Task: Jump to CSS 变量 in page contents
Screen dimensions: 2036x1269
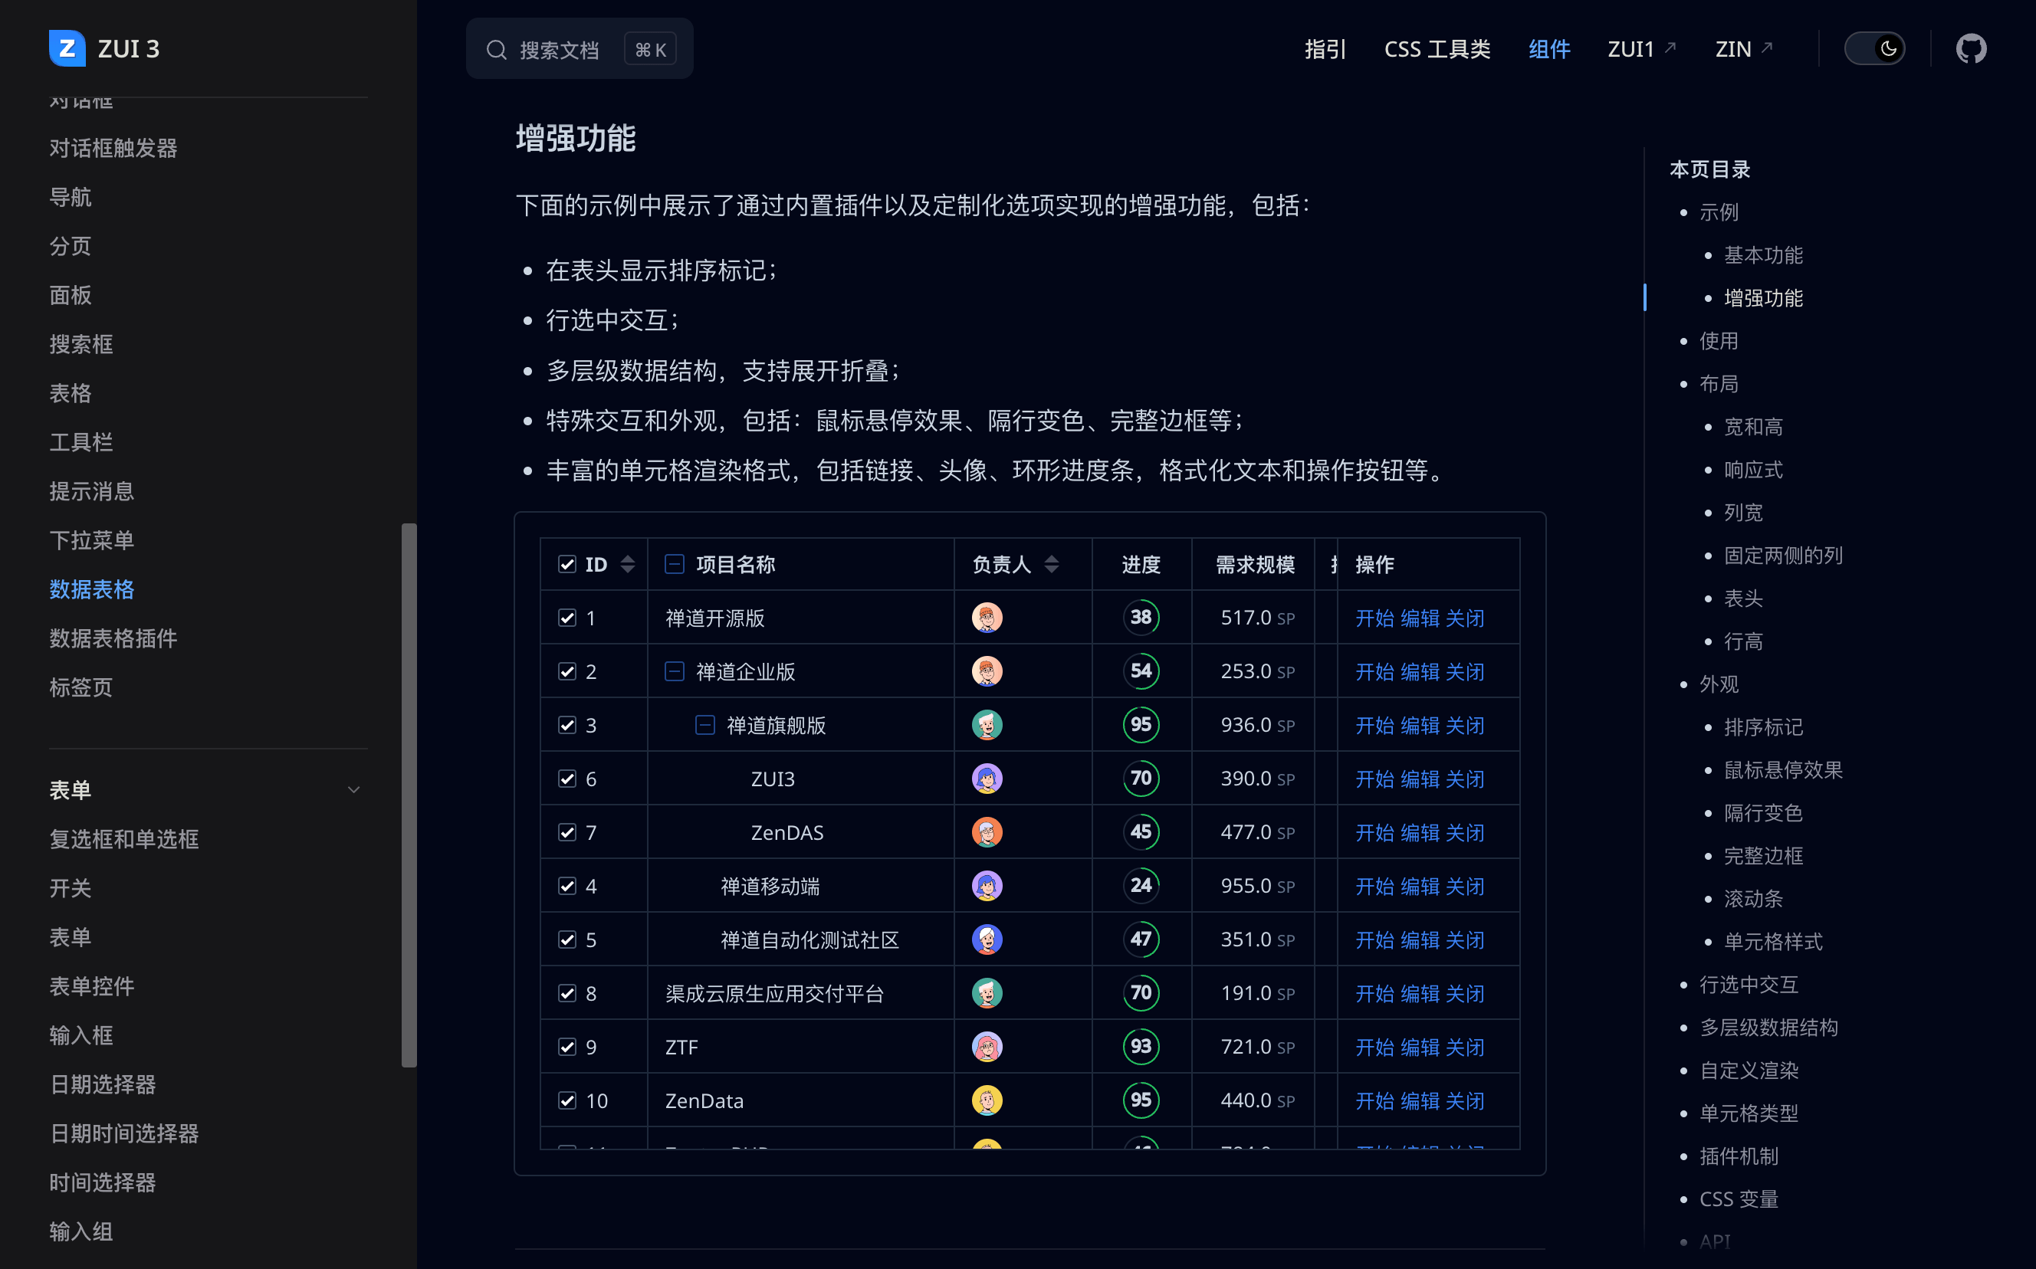Action: (x=1738, y=1199)
